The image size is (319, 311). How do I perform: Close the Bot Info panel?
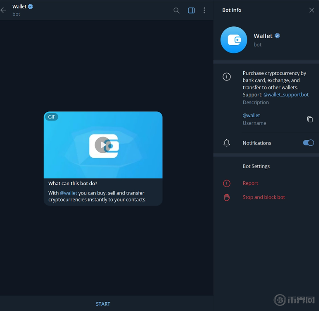311,10
